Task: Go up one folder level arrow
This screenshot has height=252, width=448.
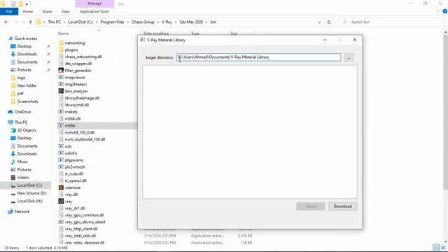Action: click(x=30, y=22)
